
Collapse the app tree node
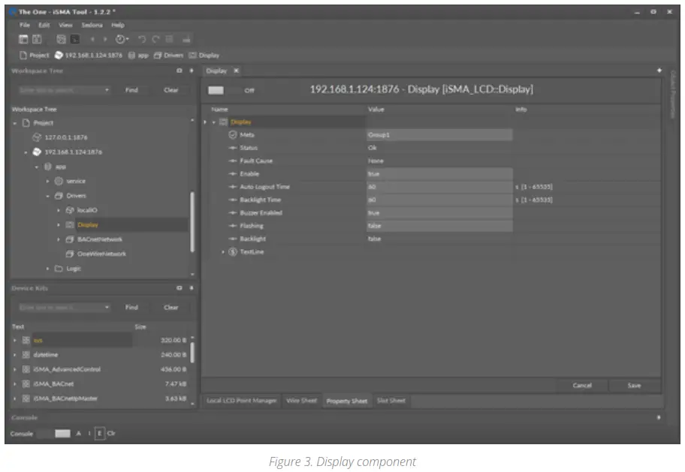click(37, 167)
